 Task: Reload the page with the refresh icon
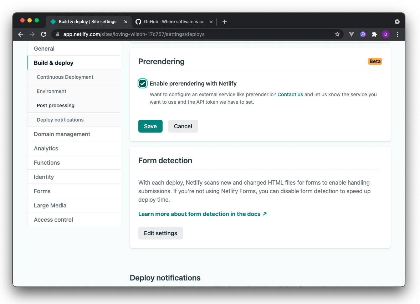click(43, 34)
